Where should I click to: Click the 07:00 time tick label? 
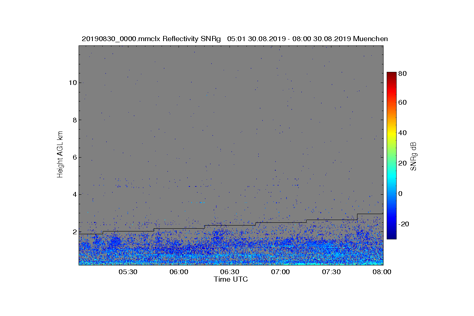[x=281, y=272]
